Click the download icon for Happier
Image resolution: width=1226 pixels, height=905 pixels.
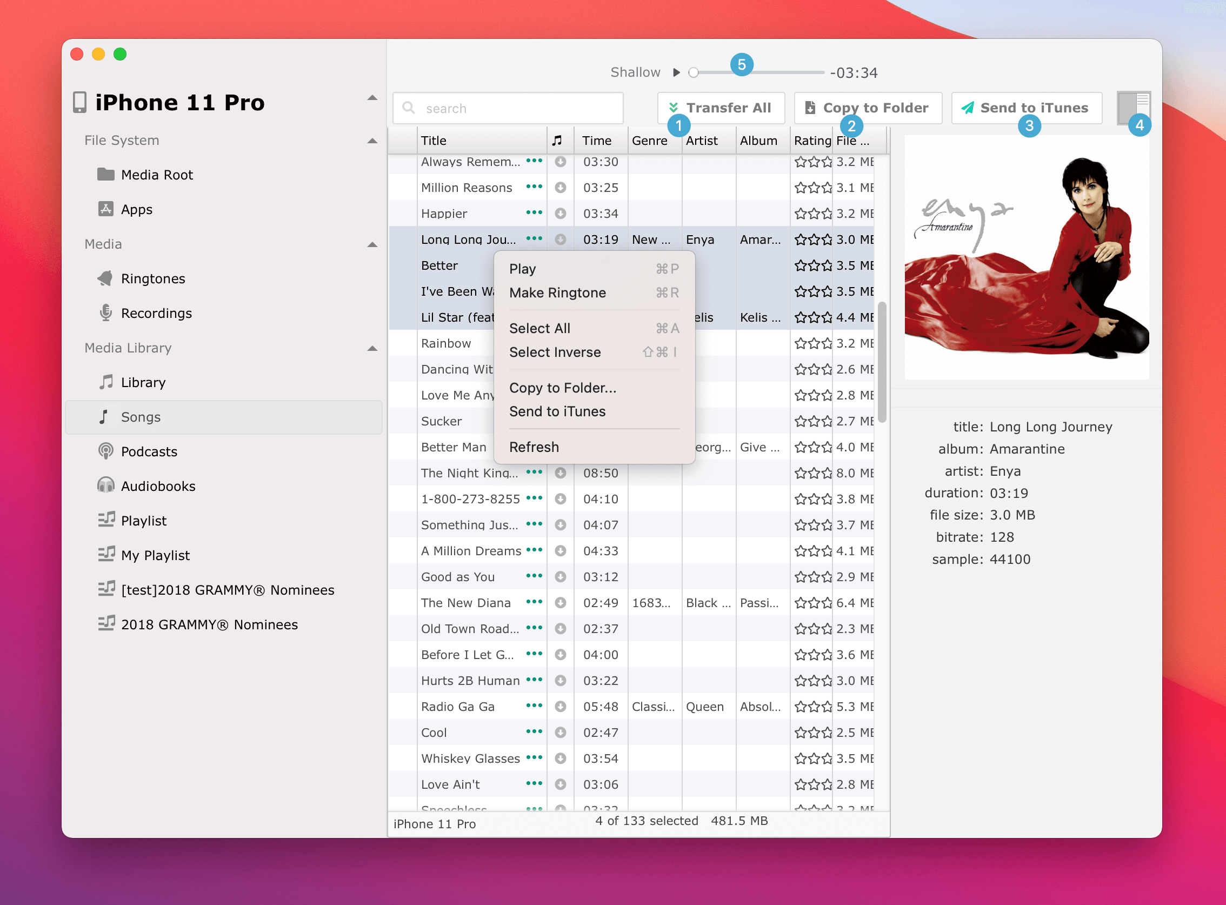[x=561, y=213]
